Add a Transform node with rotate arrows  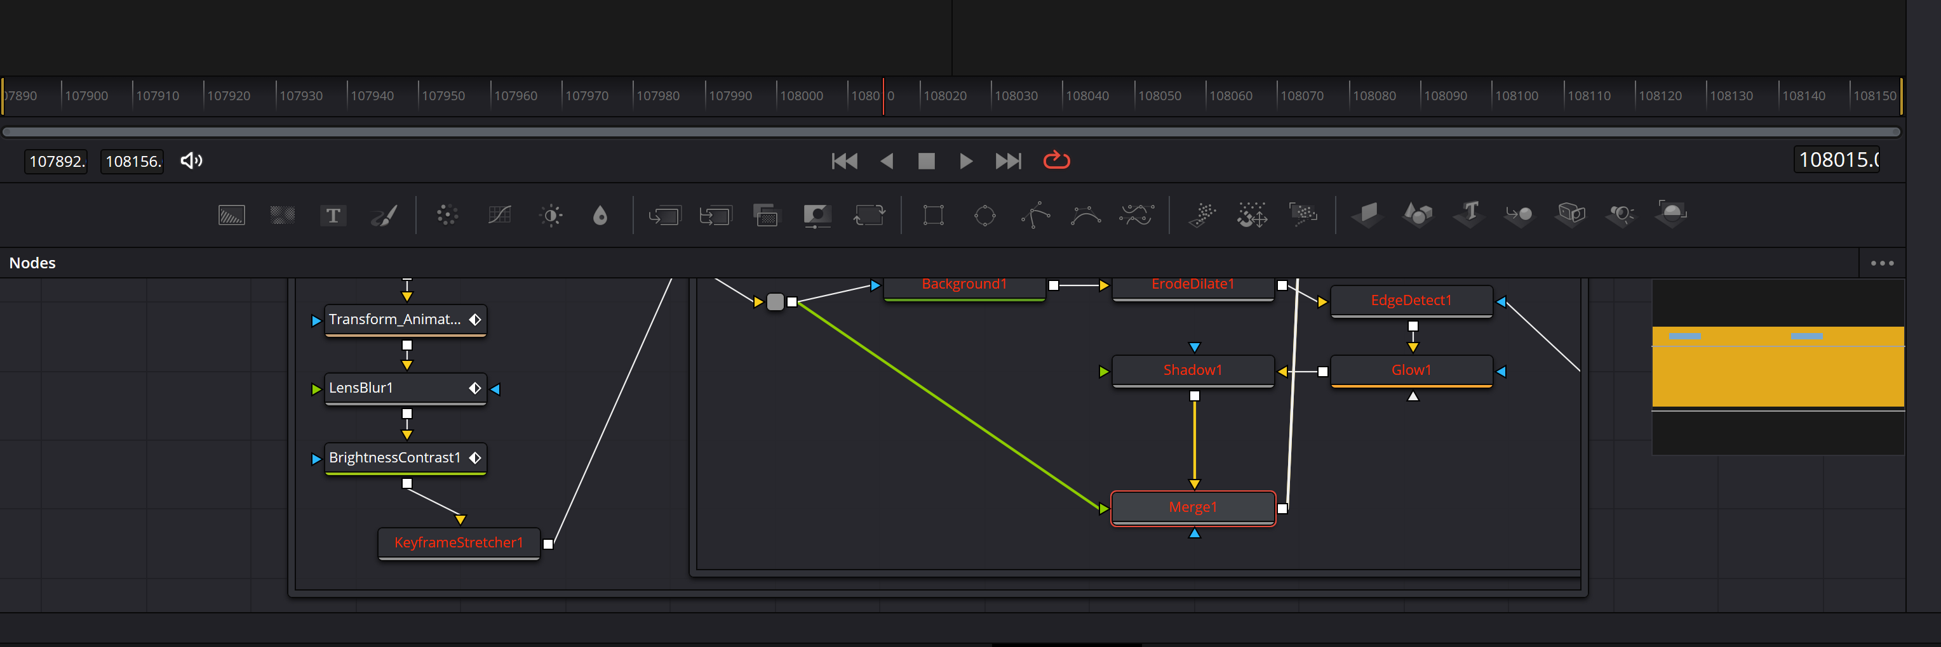click(869, 216)
